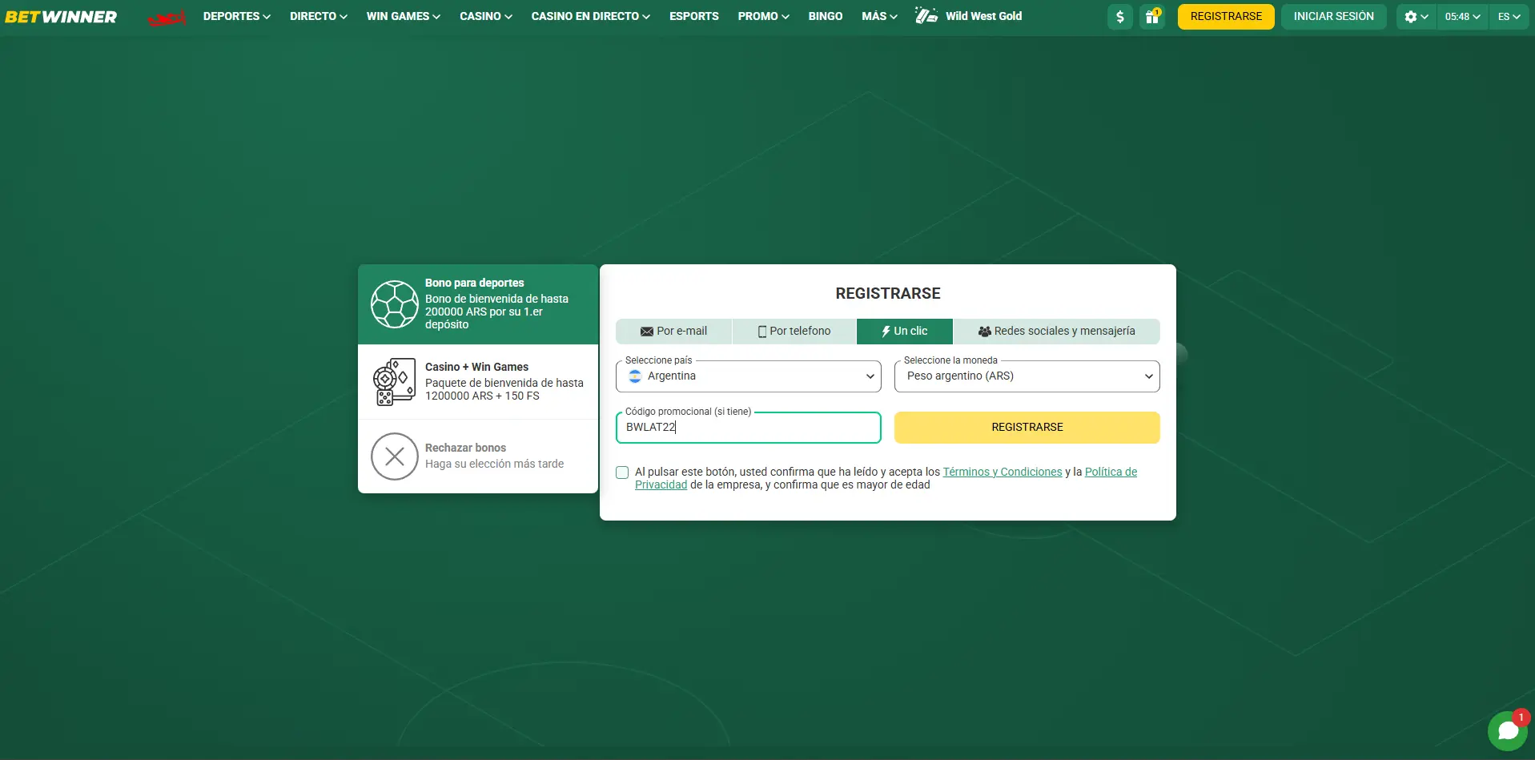Image resolution: width=1535 pixels, height=760 pixels.
Task: Switch to Por e-mail registration tab
Action: (673, 332)
